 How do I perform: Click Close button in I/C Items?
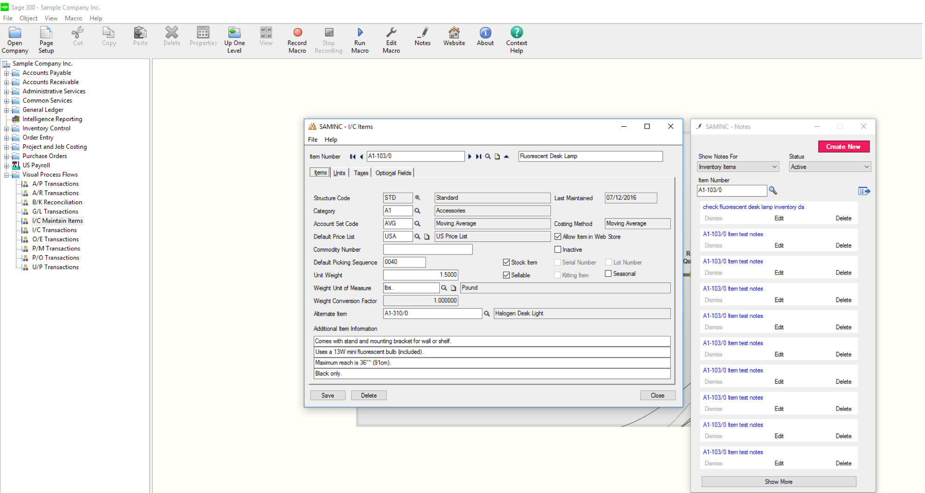click(x=658, y=396)
